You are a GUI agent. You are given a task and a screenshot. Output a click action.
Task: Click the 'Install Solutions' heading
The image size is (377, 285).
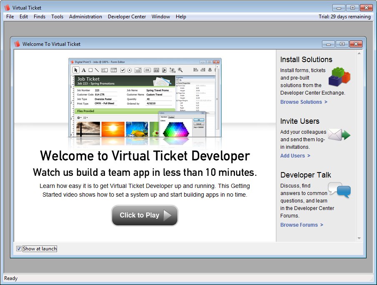pos(306,60)
